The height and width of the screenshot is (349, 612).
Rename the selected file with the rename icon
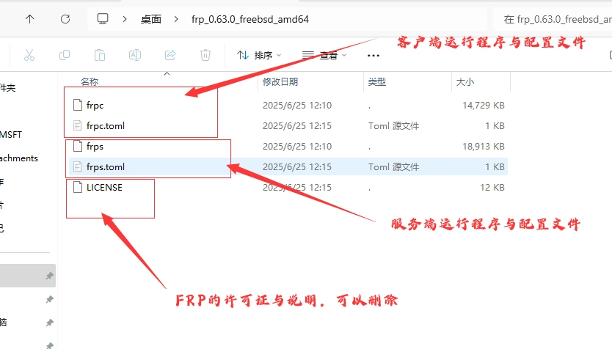(135, 55)
